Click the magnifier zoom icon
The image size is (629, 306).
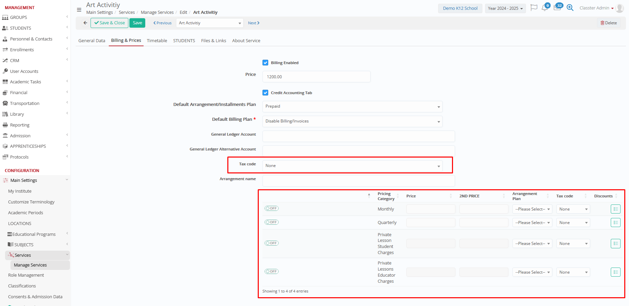(x=570, y=8)
